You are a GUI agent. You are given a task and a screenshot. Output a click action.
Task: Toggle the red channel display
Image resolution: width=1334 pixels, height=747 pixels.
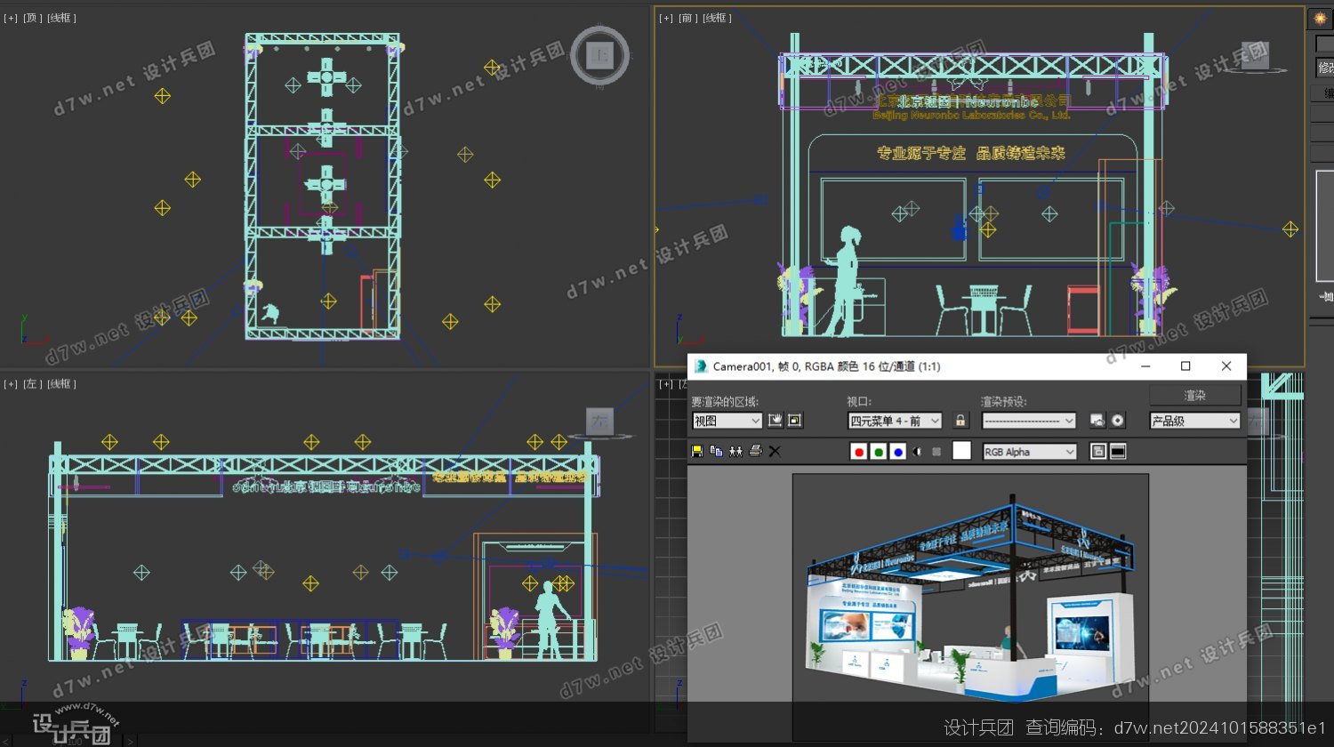coord(859,452)
